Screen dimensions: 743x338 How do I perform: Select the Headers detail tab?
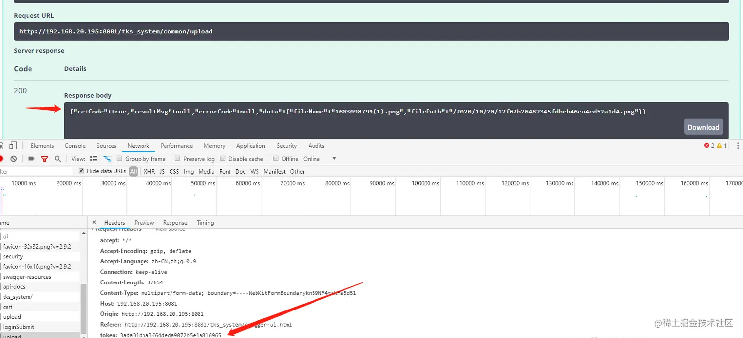[114, 223]
